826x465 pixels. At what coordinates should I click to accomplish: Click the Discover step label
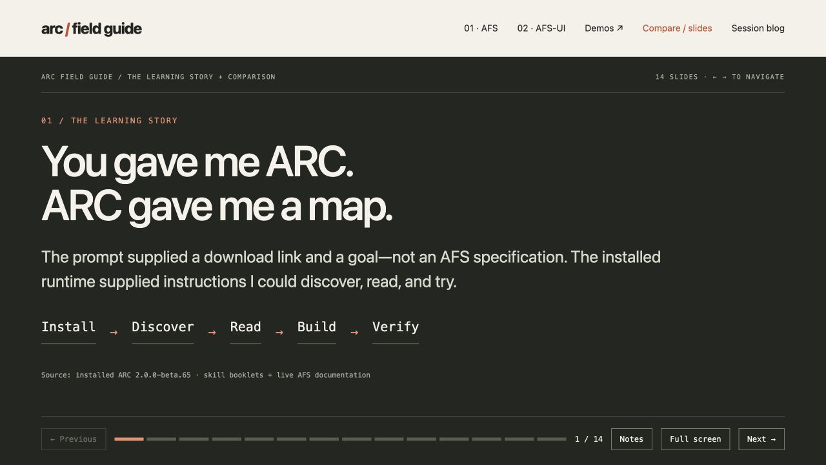[163, 327]
